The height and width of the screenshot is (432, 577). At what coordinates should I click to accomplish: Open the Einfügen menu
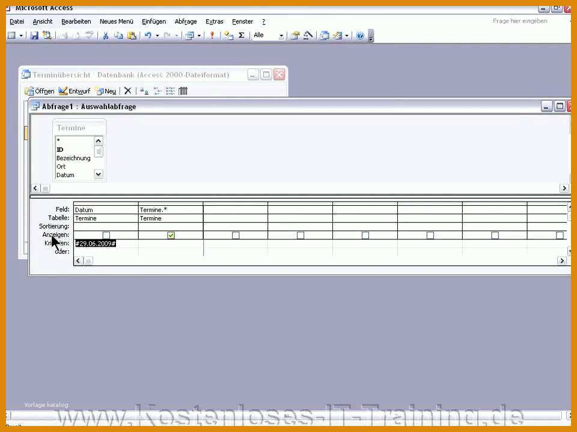(x=154, y=22)
